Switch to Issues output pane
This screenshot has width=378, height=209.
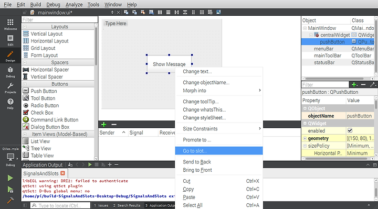pyautogui.click(x=101, y=205)
